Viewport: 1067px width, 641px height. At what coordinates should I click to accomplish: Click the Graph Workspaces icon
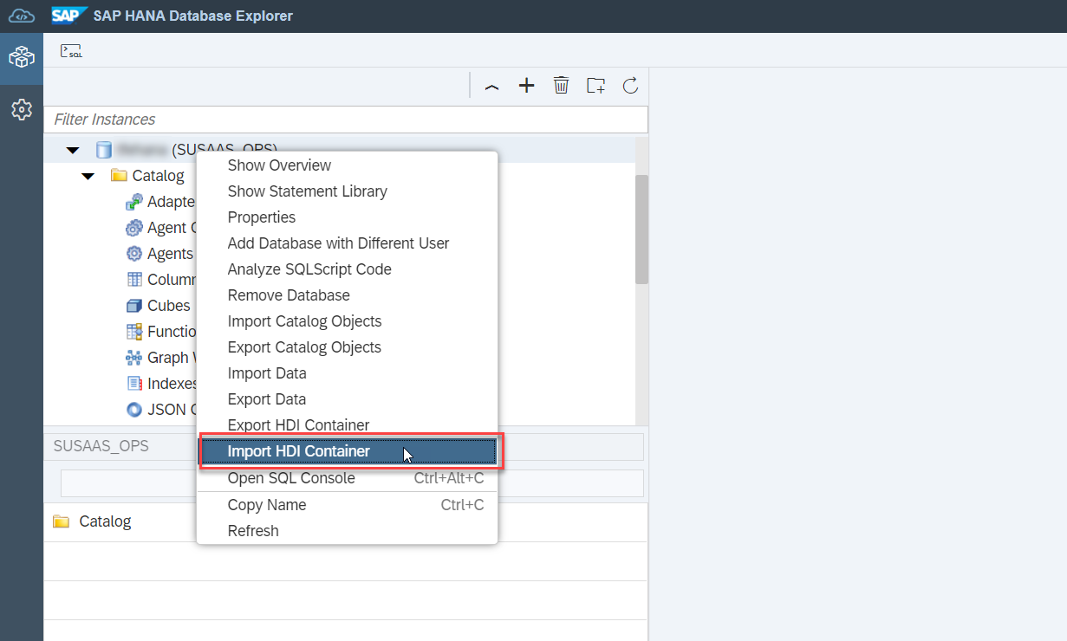(x=133, y=358)
